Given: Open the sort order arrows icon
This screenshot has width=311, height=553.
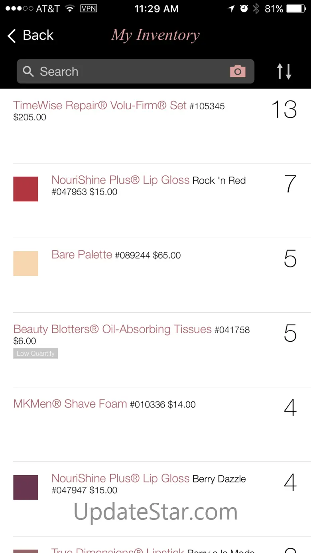Looking at the screenshot, I should [284, 71].
